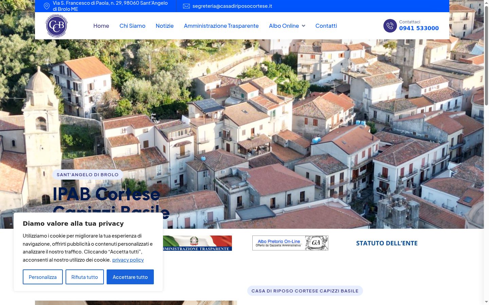Click the Via S. Francesco di Paola address text
The height and width of the screenshot is (305, 489).
[x=110, y=6]
